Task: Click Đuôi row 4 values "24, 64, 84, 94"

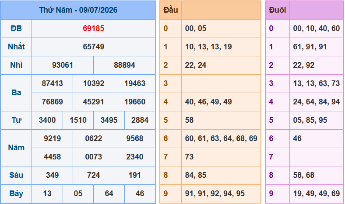Action: pos(317,102)
